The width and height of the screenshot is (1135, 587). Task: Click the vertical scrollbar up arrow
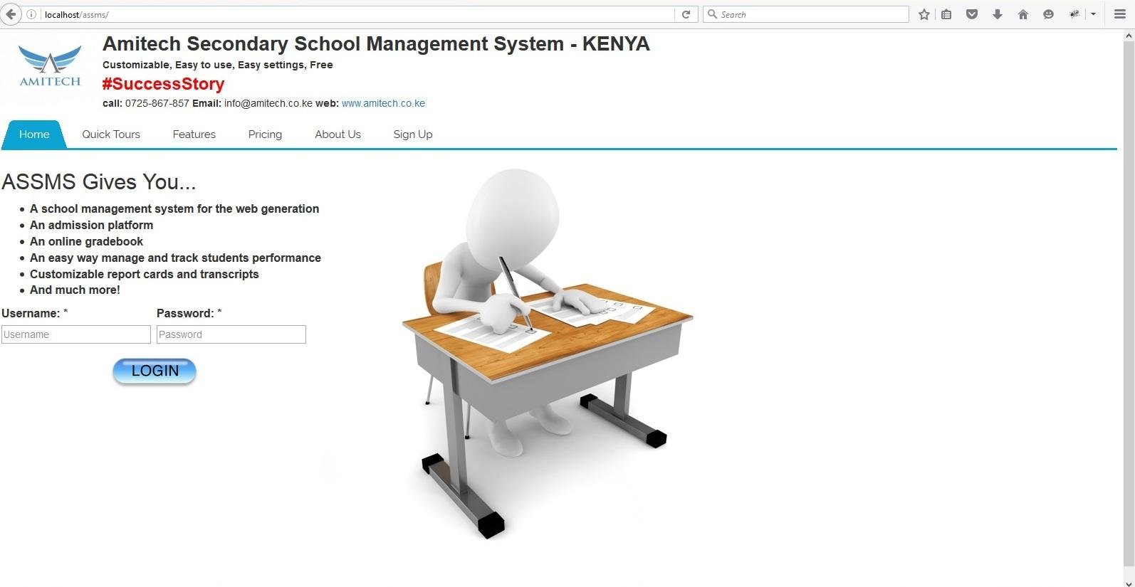click(x=1129, y=36)
